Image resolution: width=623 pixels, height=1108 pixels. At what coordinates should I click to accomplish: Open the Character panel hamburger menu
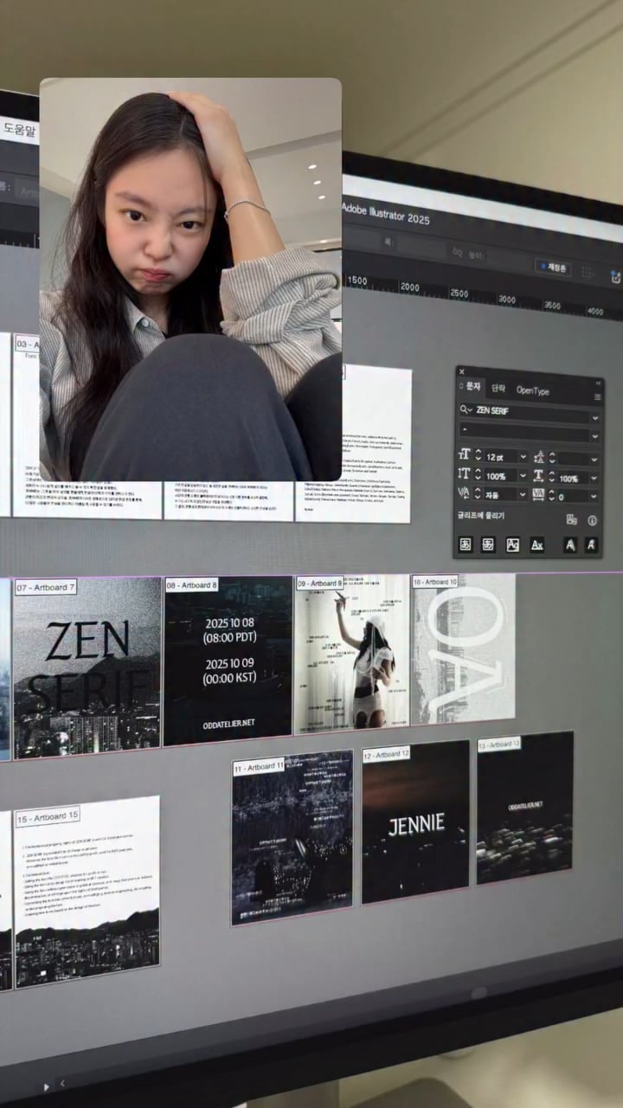(596, 396)
